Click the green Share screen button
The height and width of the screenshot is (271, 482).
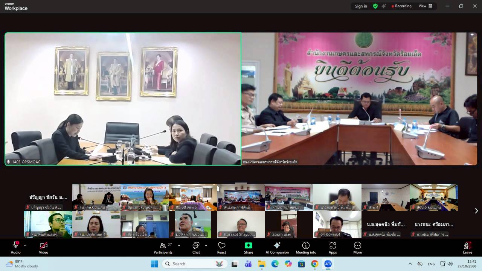click(249, 247)
